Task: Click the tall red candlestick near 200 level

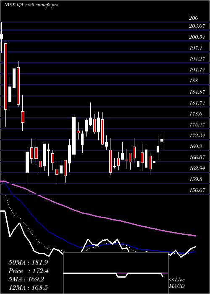Action: pyautogui.click(x=6, y=76)
